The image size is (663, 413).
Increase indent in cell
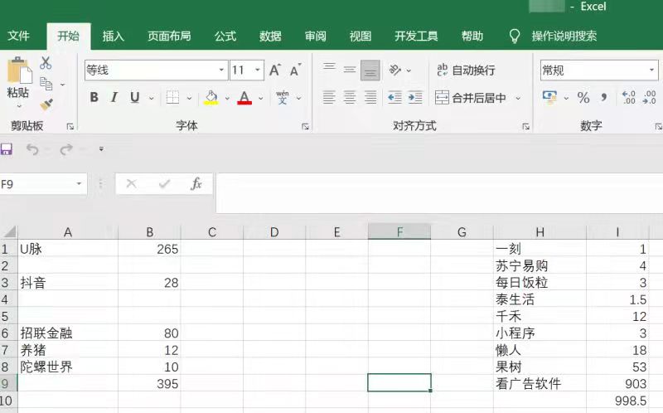tap(415, 98)
